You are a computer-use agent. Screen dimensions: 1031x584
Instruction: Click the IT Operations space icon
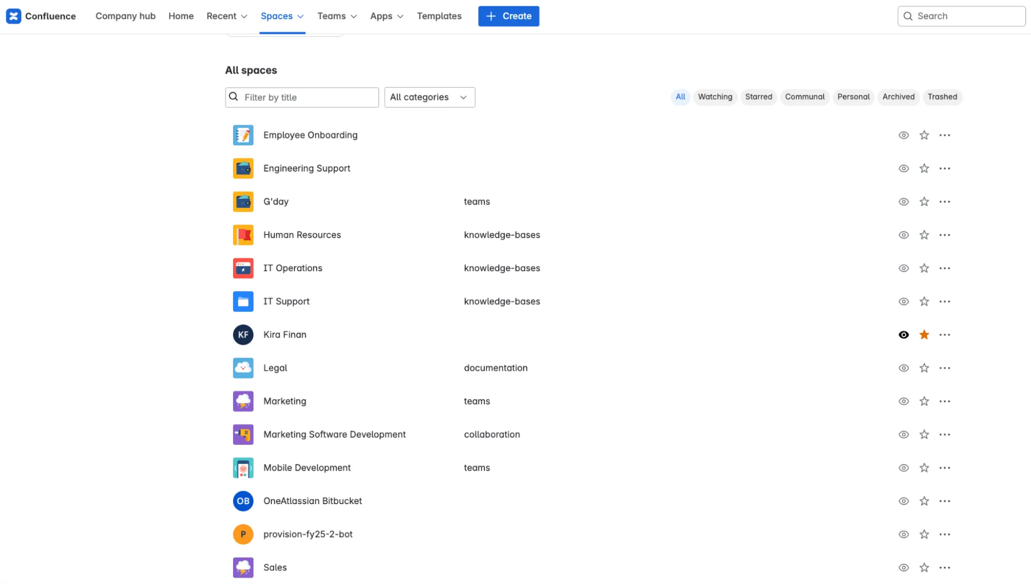[243, 268]
